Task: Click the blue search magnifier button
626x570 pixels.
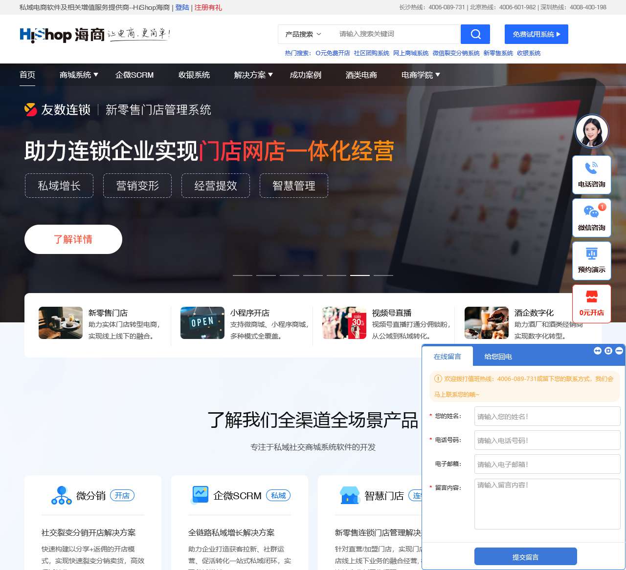Action: tap(475, 34)
